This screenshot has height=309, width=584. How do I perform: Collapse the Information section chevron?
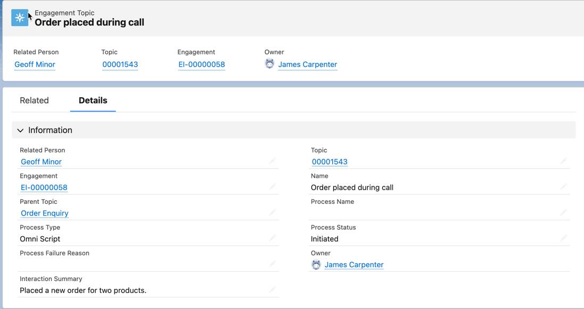click(x=20, y=131)
